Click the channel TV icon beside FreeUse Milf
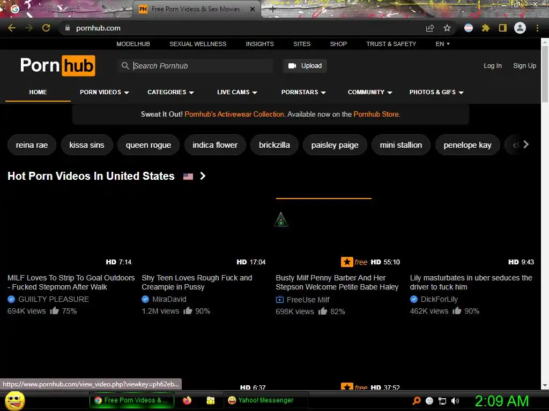Viewport: 549px width, 411px height. click(x=280, y=300)
